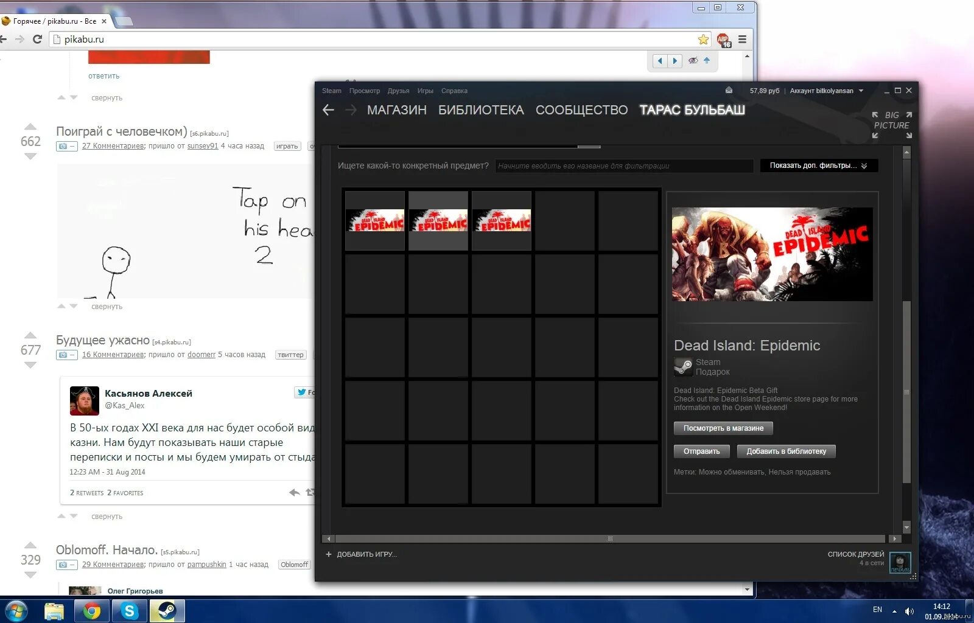Expand Показать доп. фильтры dropdown
Viewport: 974px width, 623px height.
[818, 165]
